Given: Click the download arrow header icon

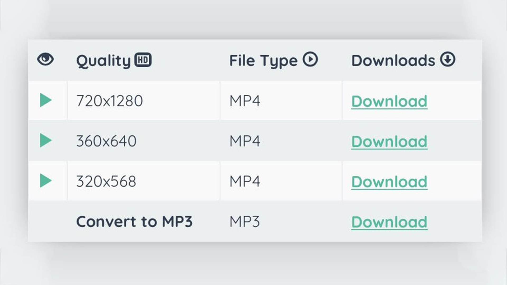Looking at the screenshot, I should (x=449, y=59).
